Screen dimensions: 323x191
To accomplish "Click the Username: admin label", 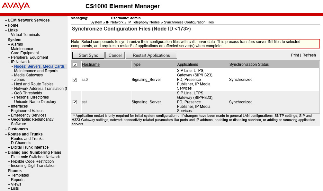I will click(x=126, y=18).
